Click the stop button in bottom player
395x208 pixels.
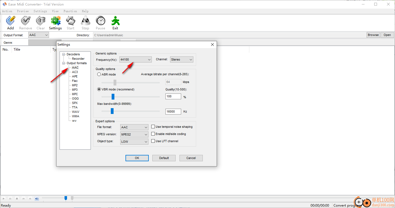[x=17, y=198]
